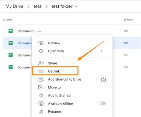Click the pencil icon for Rename
This screenshot has width=141, height=117.
41,112
